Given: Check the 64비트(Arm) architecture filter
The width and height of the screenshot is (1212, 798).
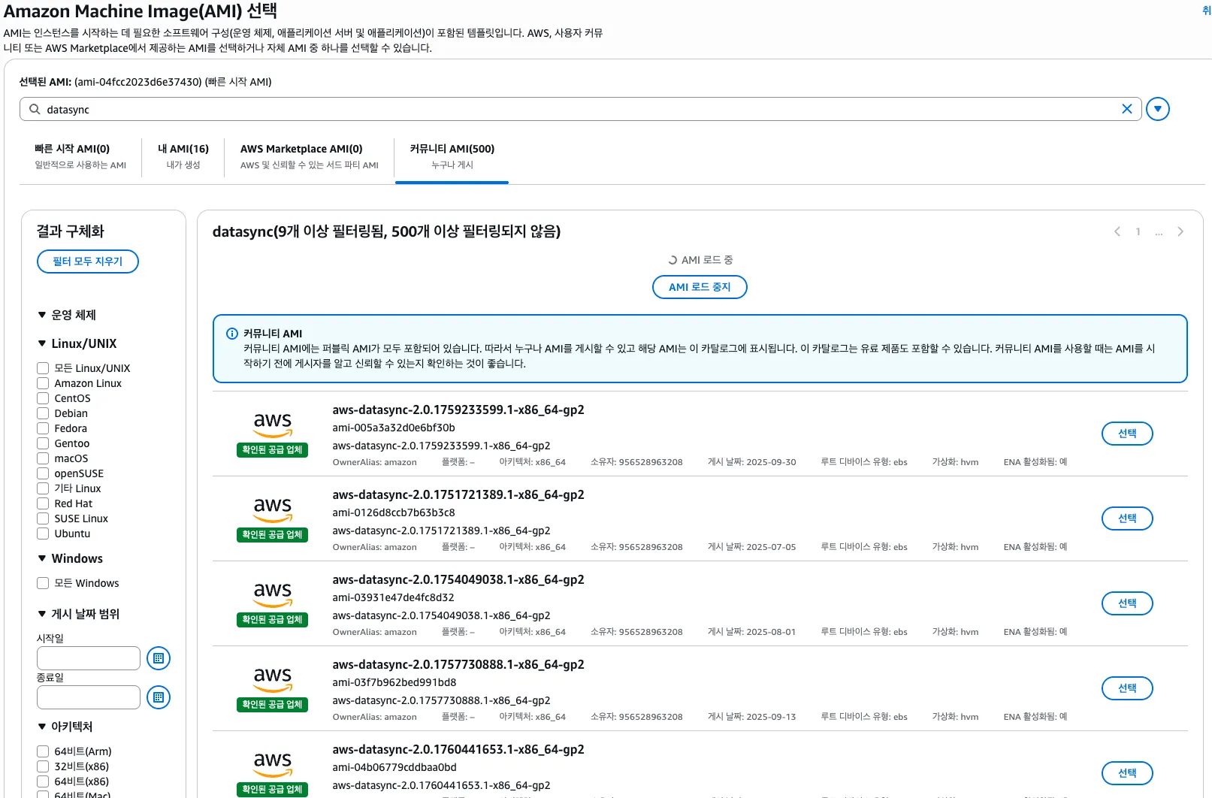Looking at the screenshot, I should (43, 751).
